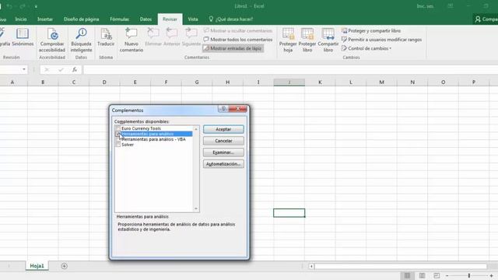The height and width of the screenshot is (280, 498).
Task: Click the Automatización... button
Action: 223,164
